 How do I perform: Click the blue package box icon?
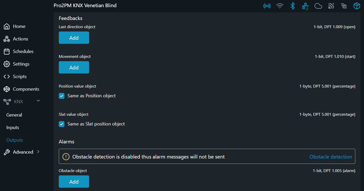pyautogui.click(x=357, y=6)
